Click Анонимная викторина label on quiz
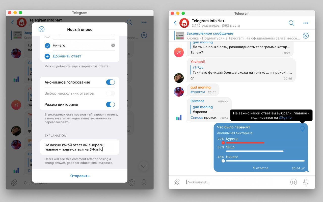 235,133
